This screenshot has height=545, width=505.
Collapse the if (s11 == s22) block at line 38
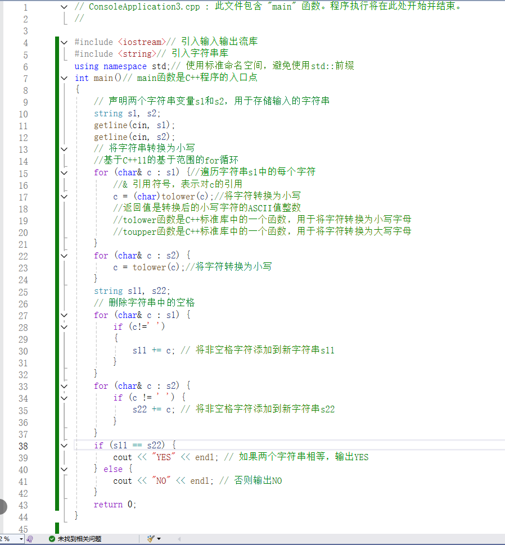coord(64,446)
